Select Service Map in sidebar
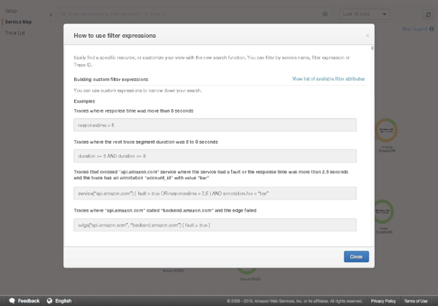Viewport: 438px width, 306px height. tap(18, 22)
